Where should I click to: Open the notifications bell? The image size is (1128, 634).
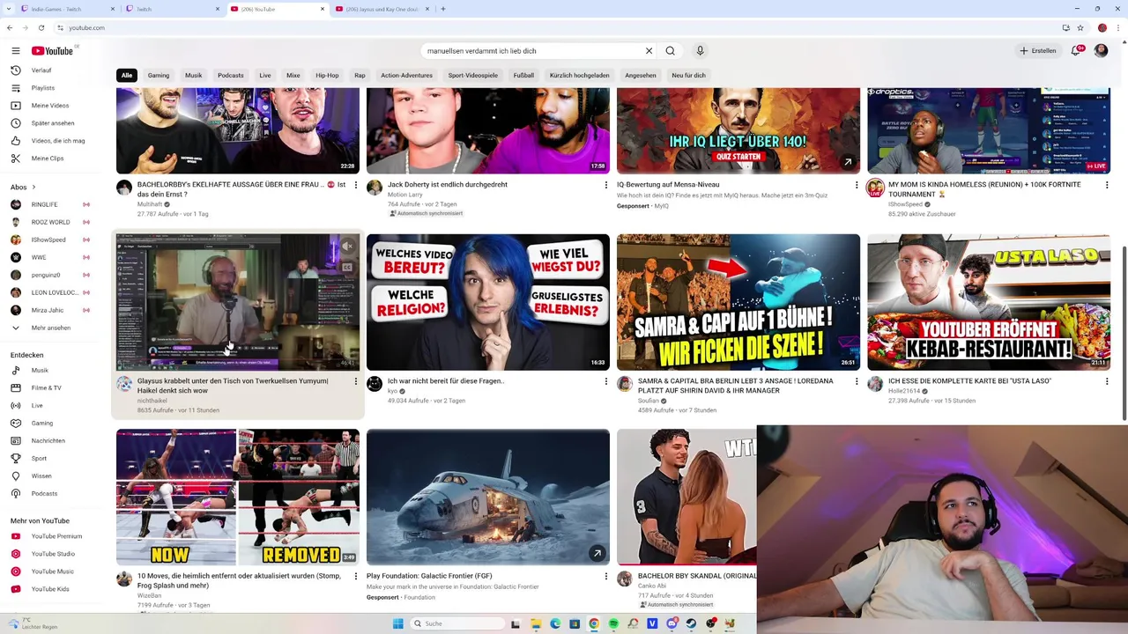point(1075,51)
